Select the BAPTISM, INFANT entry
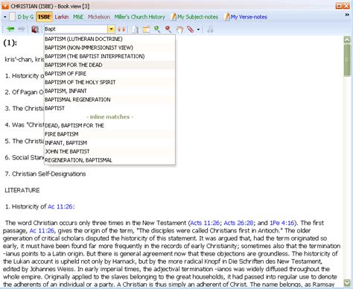The height and width of the screenshot is (289, 353). (109, 91)
